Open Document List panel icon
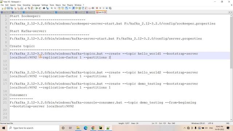Image resolution: width=233 pixels, height=131 pixels. pos(83,8)
